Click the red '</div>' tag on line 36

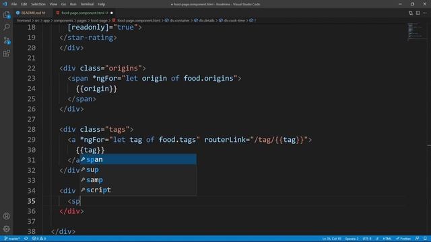[x=71, y=211]
